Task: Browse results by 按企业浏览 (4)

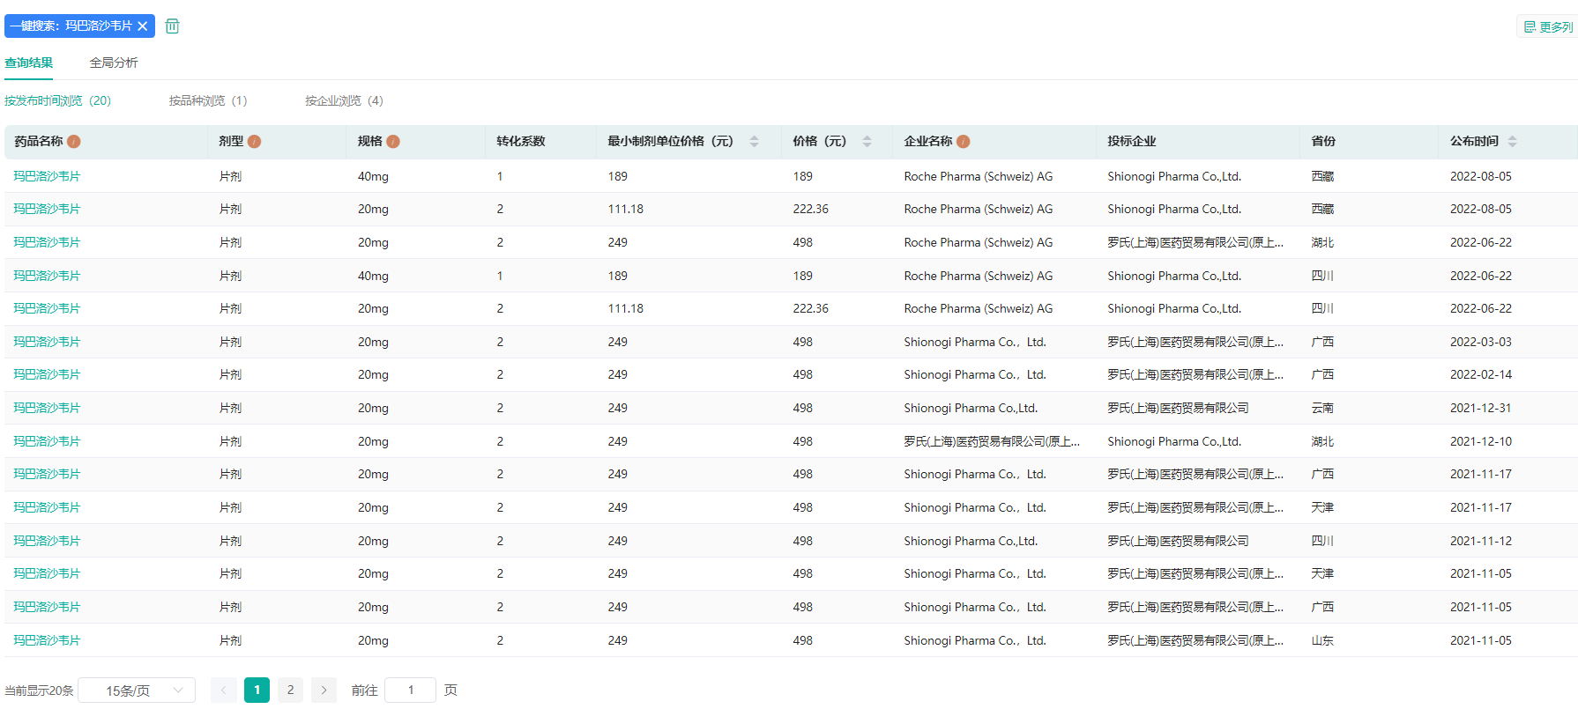Action: coord(344,100)
